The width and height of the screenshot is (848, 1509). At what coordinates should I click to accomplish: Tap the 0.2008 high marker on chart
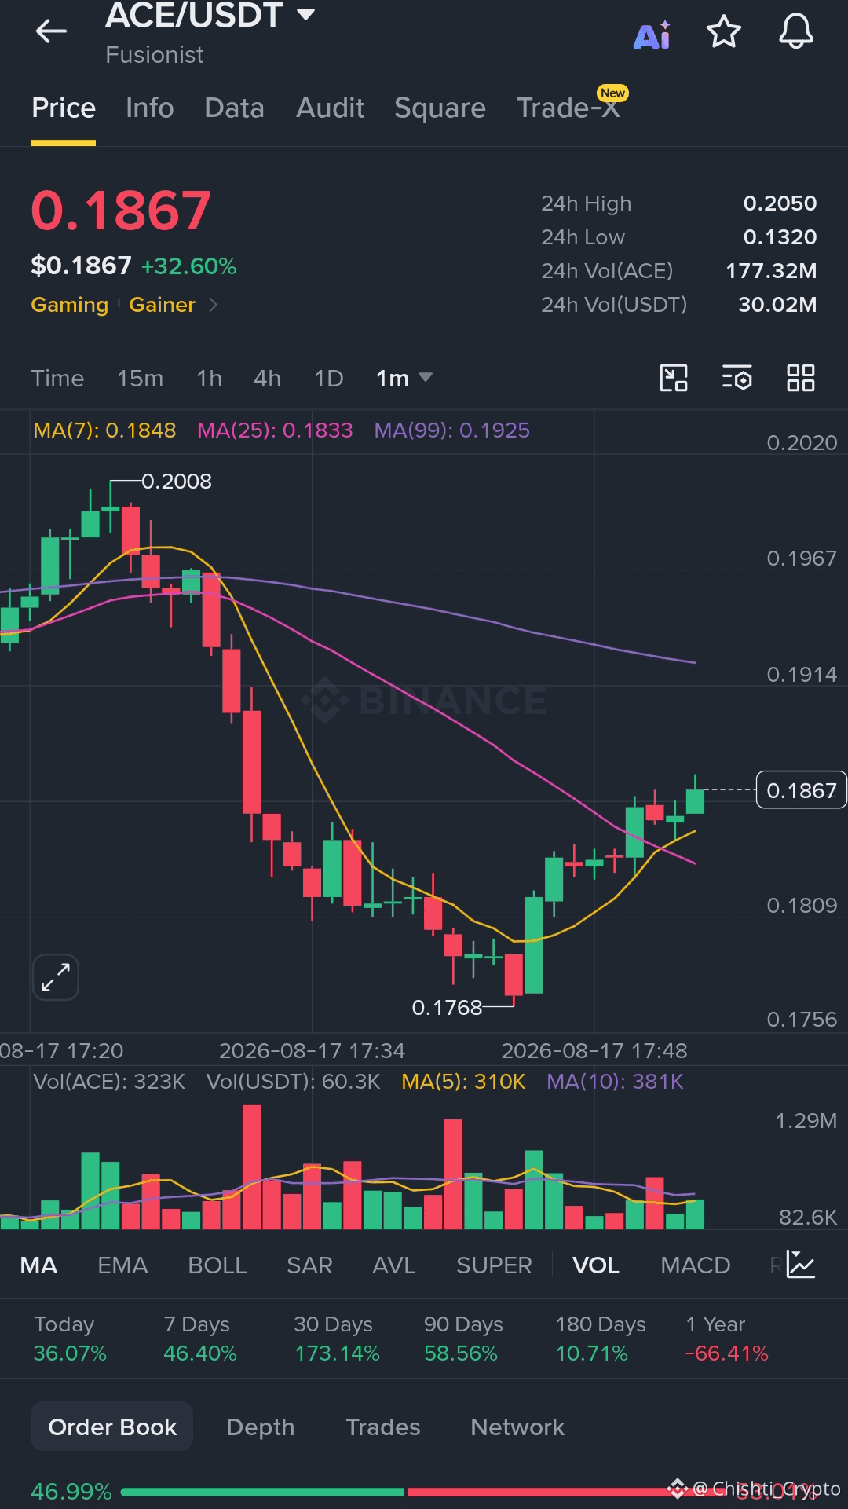click(177, 481)
